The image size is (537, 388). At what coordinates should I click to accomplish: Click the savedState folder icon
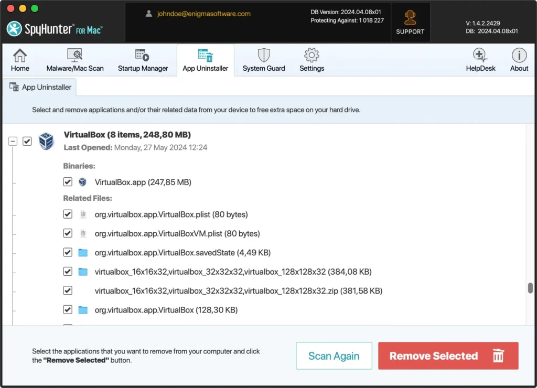(83, 253)
